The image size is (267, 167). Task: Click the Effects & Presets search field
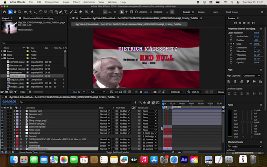pyautogui.click(x=245, y=147)
